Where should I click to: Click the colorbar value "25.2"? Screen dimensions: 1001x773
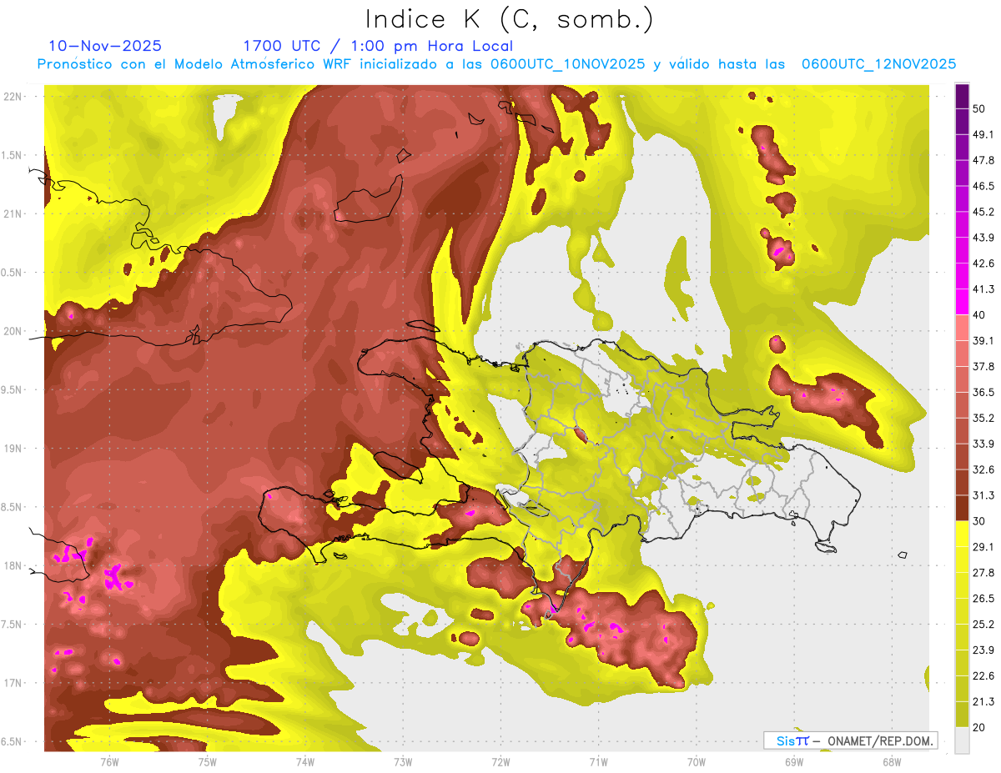pos(983,625)
